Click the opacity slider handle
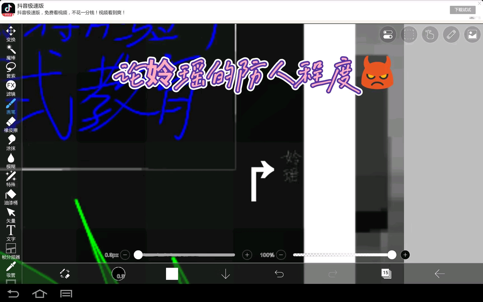This screenshot has width=483, height=302. (392, 255)
